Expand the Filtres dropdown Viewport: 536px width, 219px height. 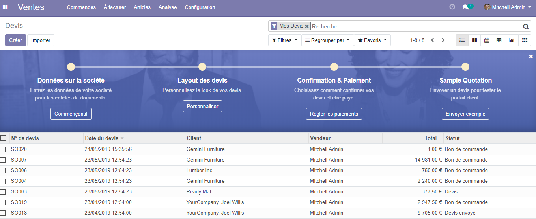284,40
